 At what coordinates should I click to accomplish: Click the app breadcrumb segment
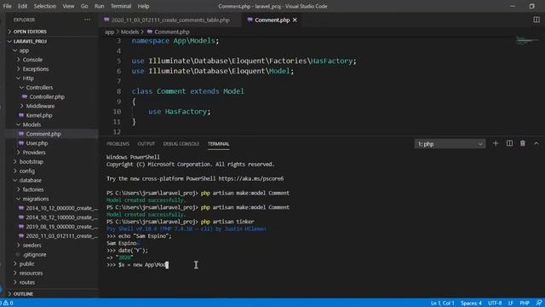(x=110, y=32)
